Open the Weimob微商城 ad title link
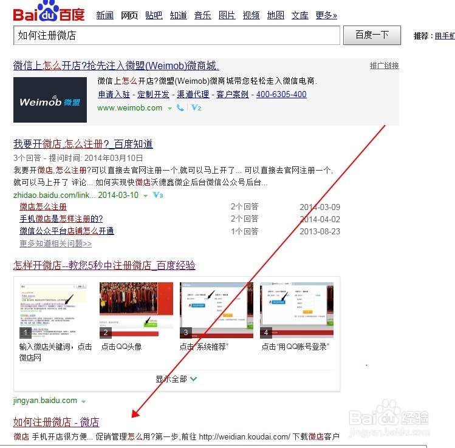 click(116, 66)
